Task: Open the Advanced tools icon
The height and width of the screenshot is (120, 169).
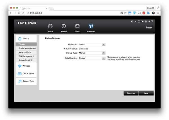Action: [x=91, y=26]
